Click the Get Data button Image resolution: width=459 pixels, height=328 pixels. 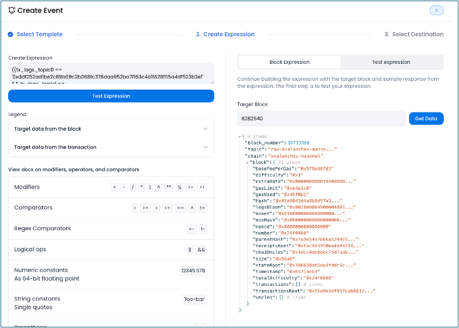pyautogui.click(x=426, y=118)
